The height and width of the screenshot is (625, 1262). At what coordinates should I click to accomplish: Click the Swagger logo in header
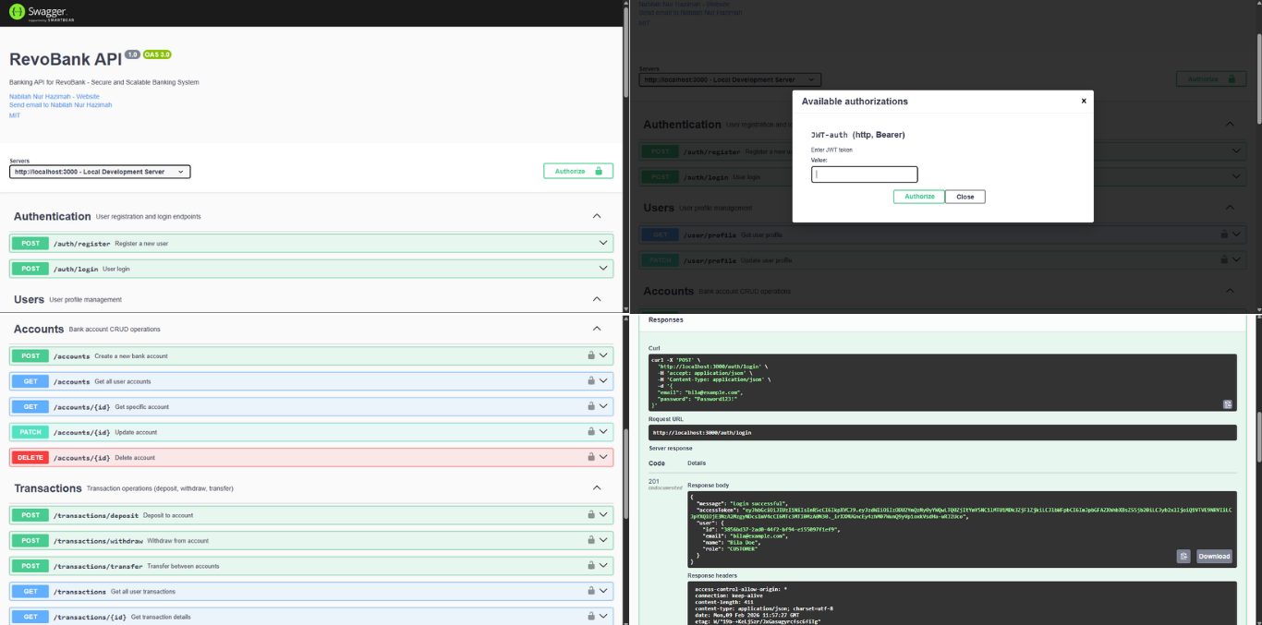pos(37,12)
